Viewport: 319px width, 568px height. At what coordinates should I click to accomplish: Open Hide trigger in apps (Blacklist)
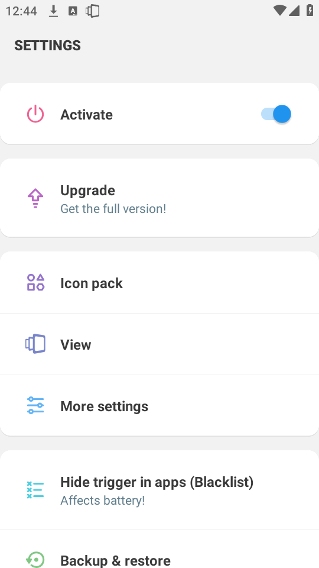pos(159,490)
